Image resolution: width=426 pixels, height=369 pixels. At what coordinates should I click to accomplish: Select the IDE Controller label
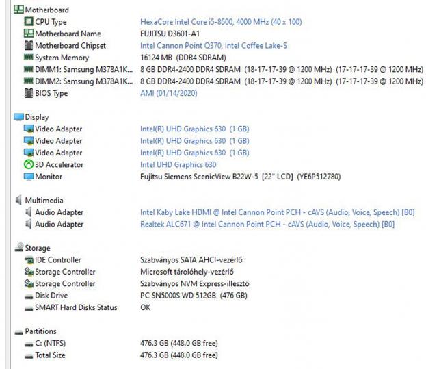[x=58, y=259]
